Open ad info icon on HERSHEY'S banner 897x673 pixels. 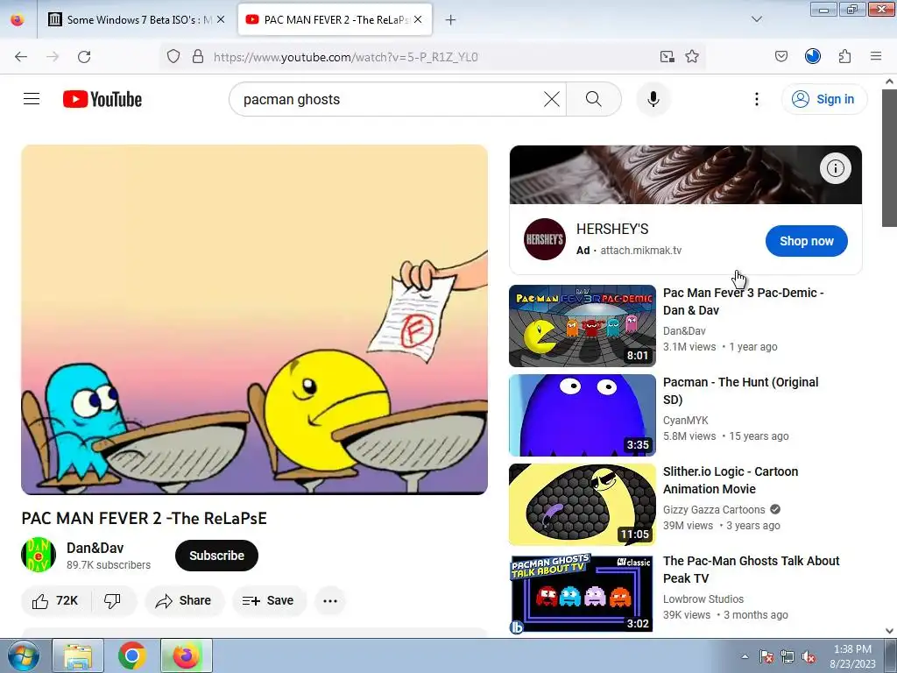pos(835,168)
